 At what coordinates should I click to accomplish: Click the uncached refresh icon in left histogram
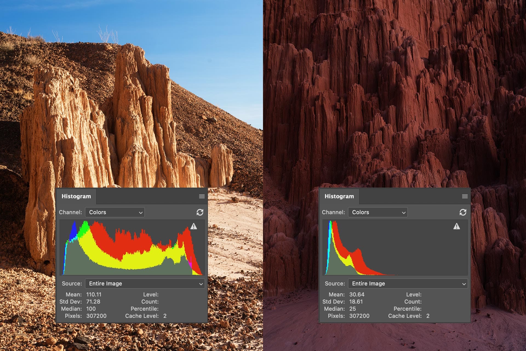[x=200, y=212]
